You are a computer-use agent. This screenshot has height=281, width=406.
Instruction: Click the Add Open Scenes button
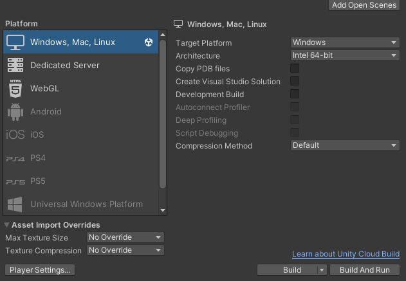[364, 5]
